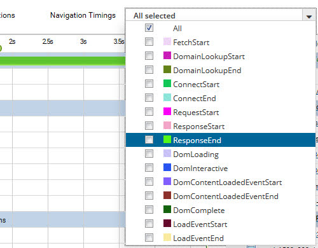318x248 pixels.
Task: Select the ResponseEnd option label
Action: coord(197,141)
